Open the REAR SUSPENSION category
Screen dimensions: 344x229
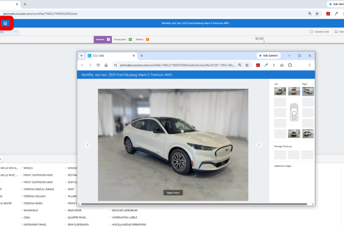tap(79, 224)
